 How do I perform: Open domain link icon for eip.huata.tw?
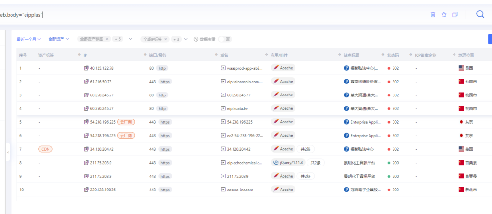point(223,108)
